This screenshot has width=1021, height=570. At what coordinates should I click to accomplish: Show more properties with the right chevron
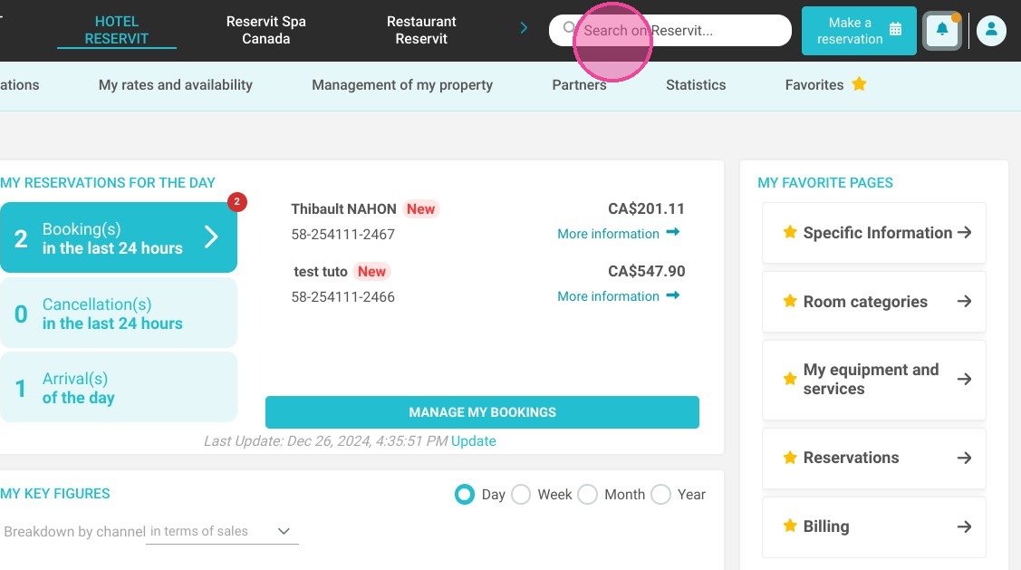(x=524, y=28)
